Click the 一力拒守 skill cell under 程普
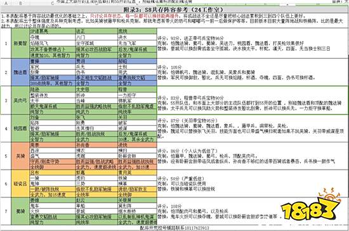 (137, 95)
